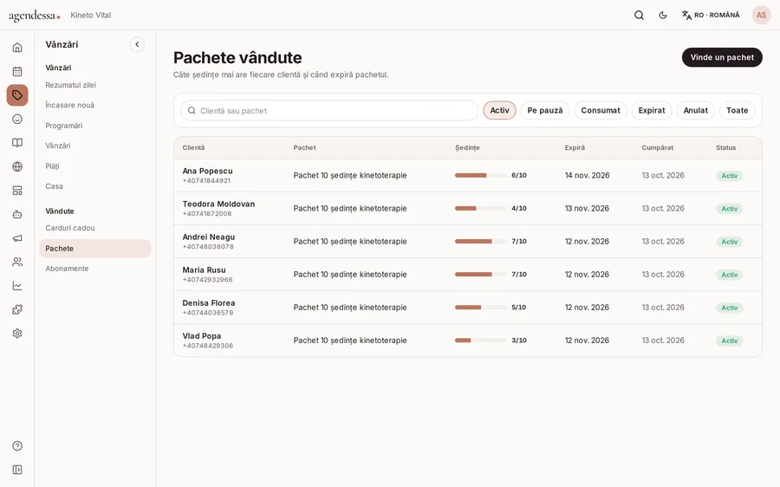
Task: Focus the Clientă sau pachet search field
Action: pos(329,110)
